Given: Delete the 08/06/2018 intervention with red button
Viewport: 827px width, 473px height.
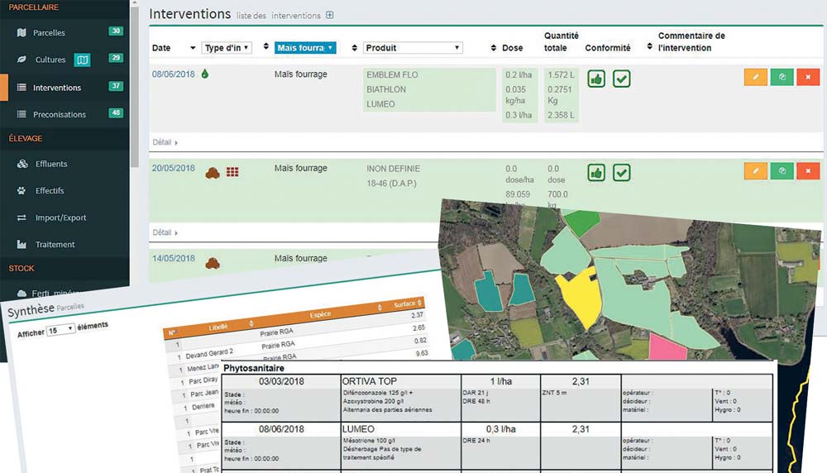Looking at the screenshot, I should pyautogui.click(x=808, y=77).
